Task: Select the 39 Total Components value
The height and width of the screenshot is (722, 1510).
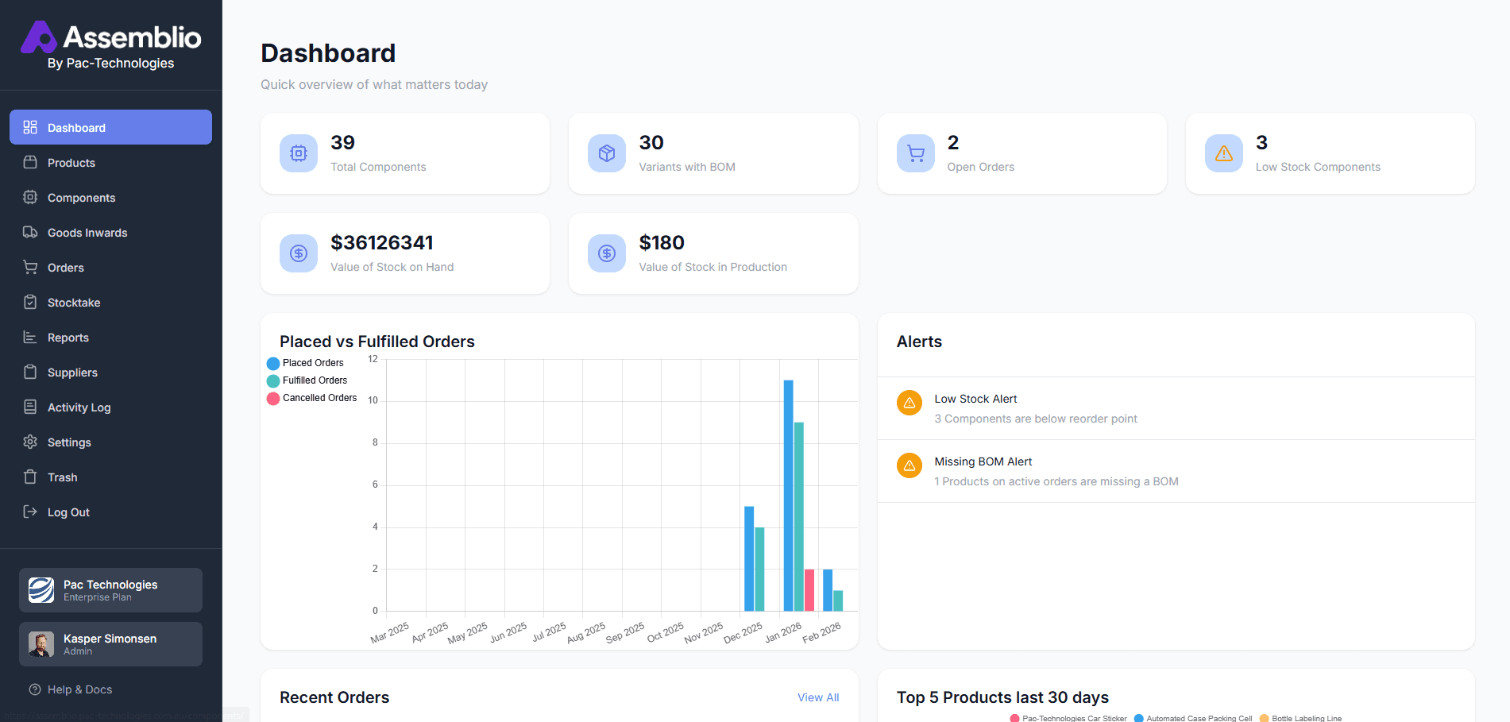Action: point(343,142)
